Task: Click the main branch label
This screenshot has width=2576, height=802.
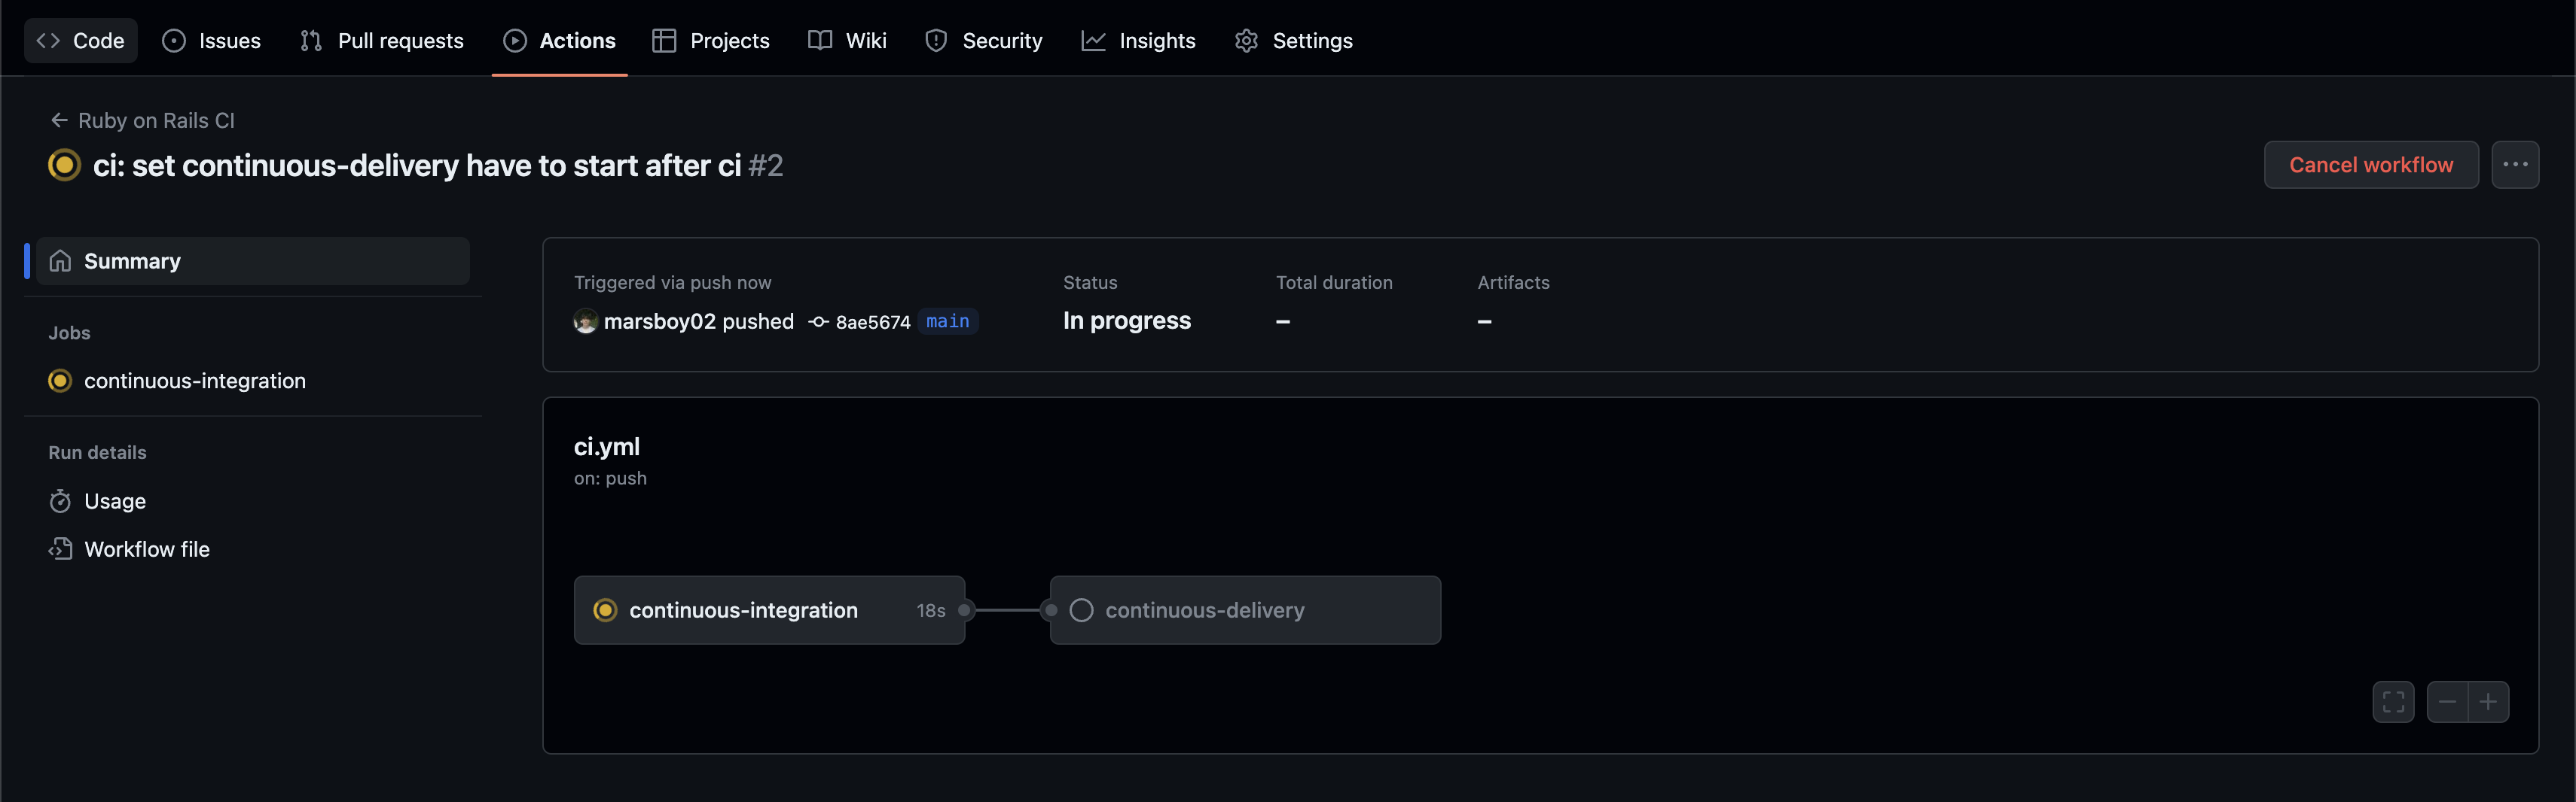Action: pos(947,320)
